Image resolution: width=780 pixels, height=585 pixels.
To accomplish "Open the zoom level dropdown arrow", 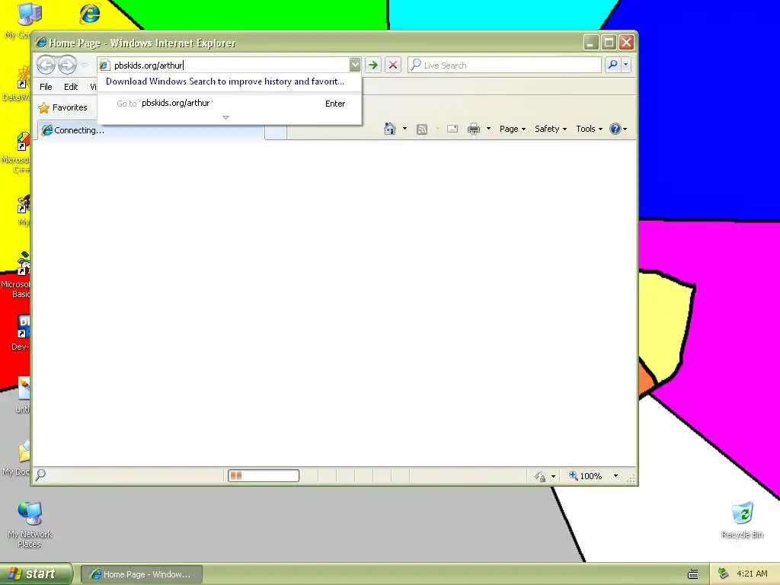I will coord(615,476).
